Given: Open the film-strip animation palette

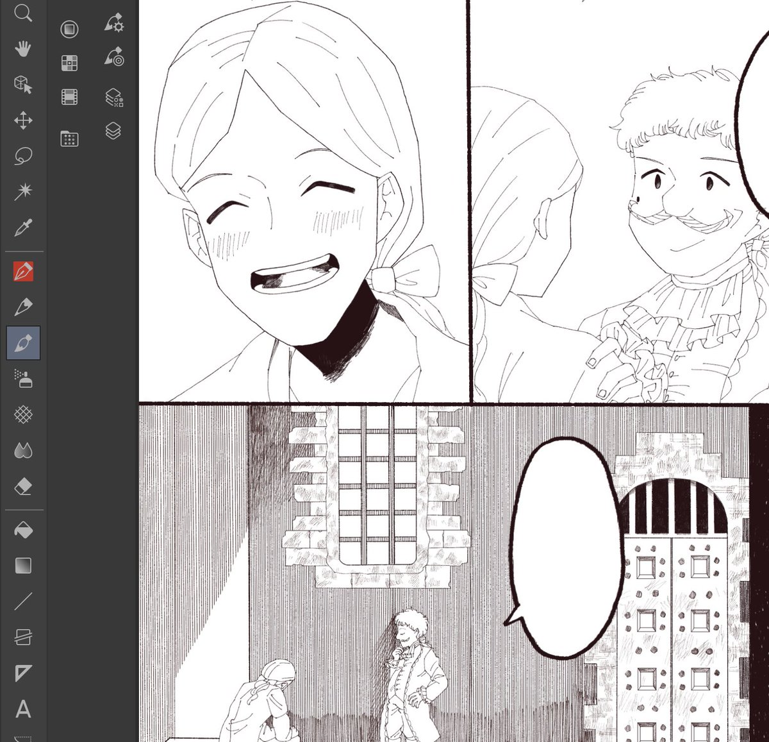Looking at the screenshot, I should point(69,97).
